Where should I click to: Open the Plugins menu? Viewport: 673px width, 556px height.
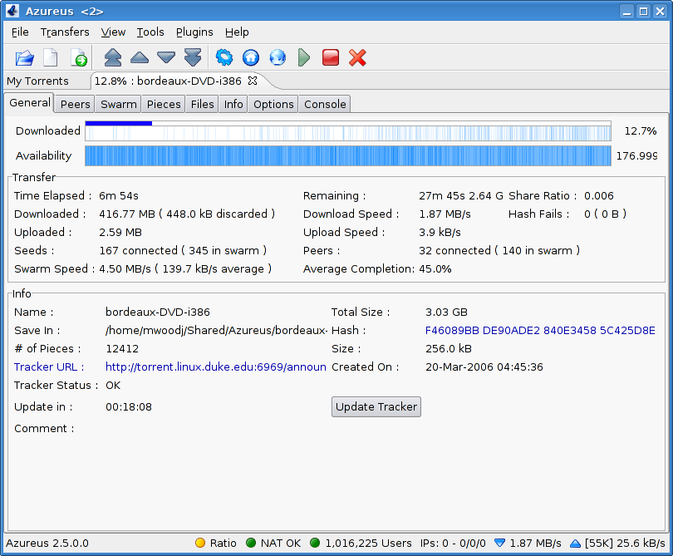click(194, 32)
